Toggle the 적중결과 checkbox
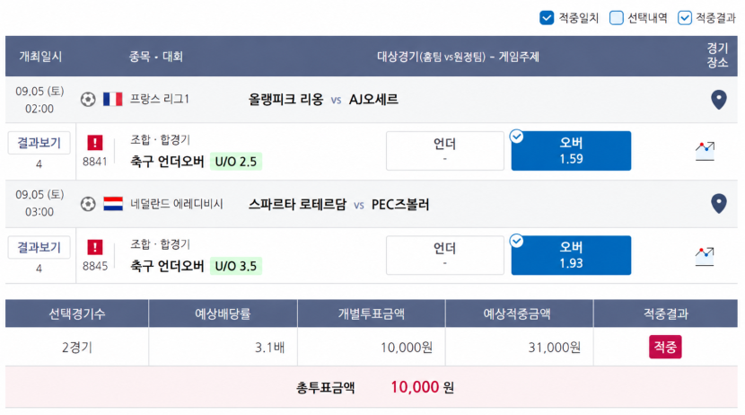The image size is (745, 415). coord(685,18)
